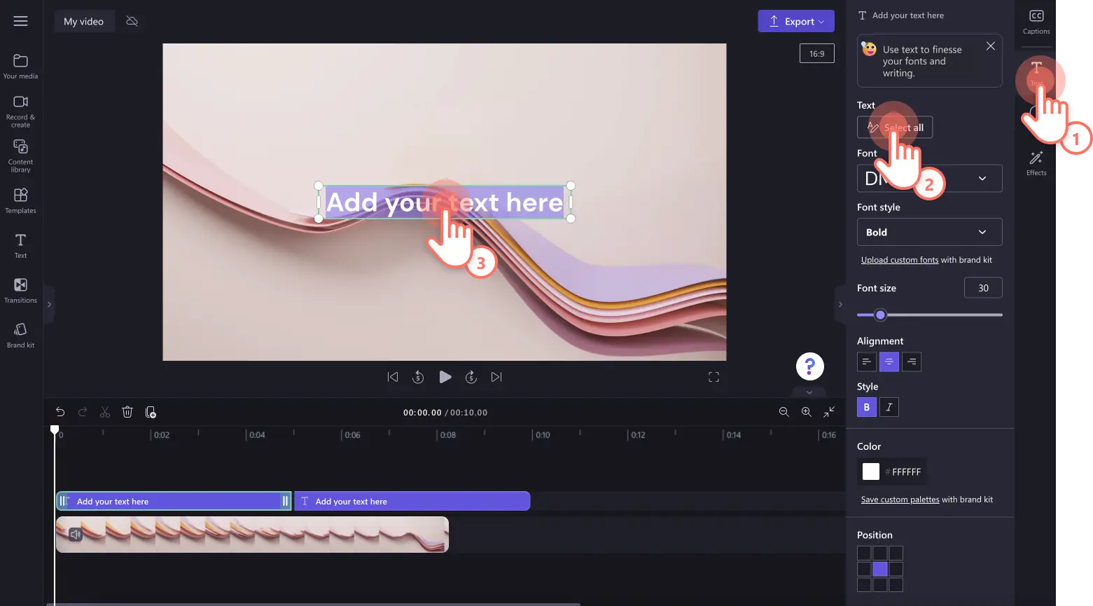Play the video preview
Screen dimensions: 1093x606
(x=445, y=377)
